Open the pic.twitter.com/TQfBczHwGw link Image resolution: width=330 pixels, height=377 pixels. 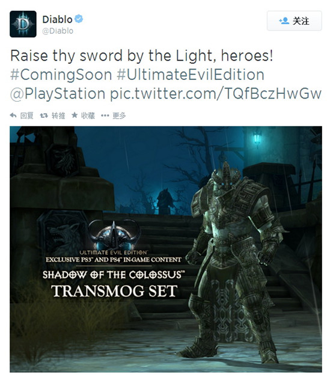click(x=216, y=94)
